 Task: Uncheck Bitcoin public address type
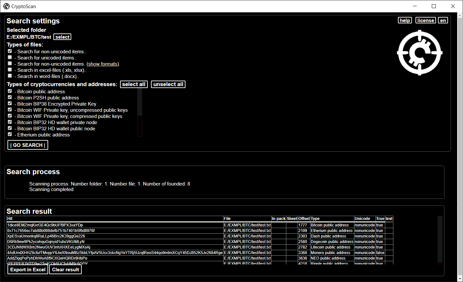[9, 91]
